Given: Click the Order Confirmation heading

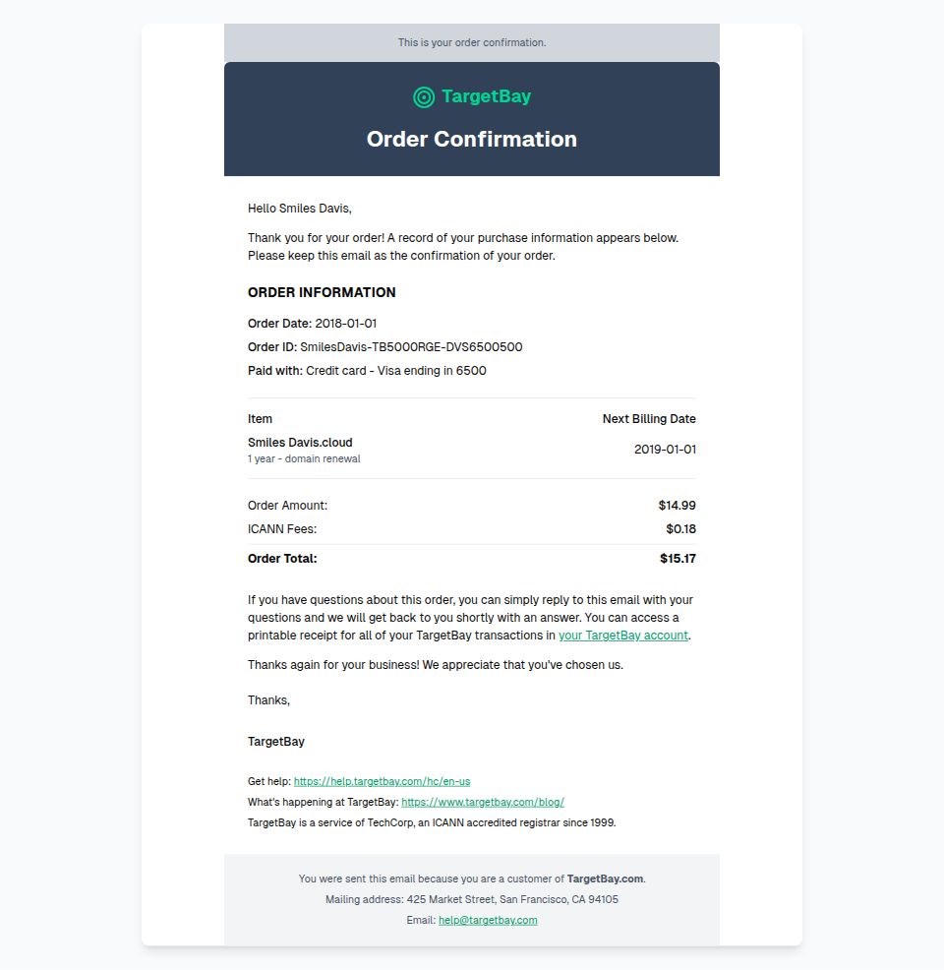Looking at the screenshot, I should tap(472, 139).
